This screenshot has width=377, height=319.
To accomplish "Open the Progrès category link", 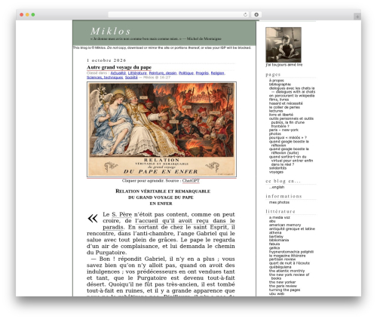I will click(x=202, y=73).
